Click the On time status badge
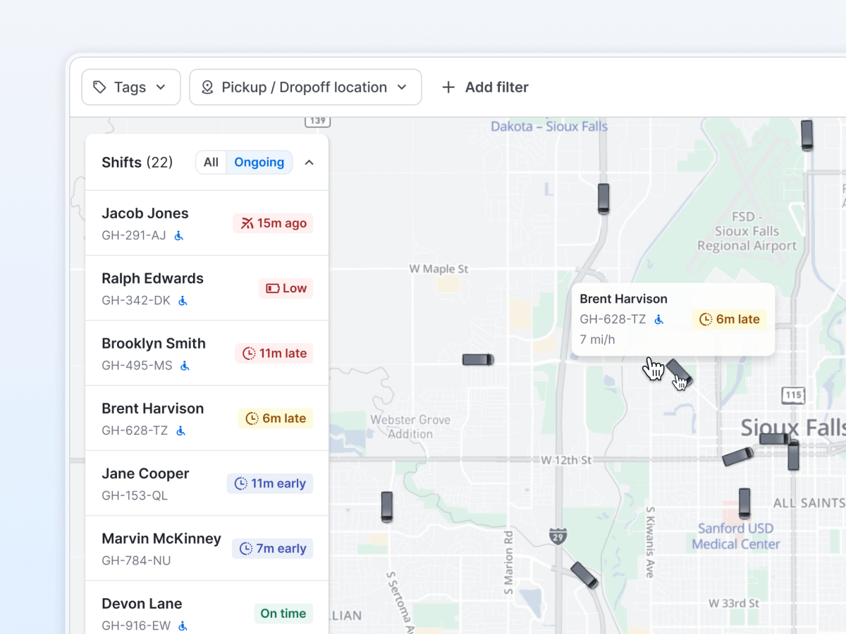The height and width of the screenshot is (634, 846). pos(283,614)
